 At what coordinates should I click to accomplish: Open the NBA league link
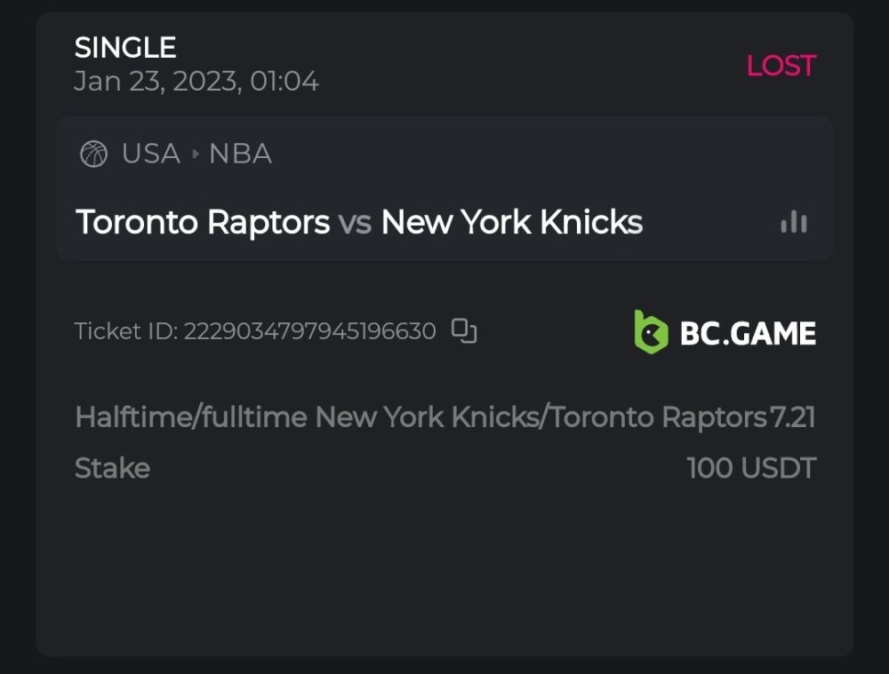(x=240, y=155)
